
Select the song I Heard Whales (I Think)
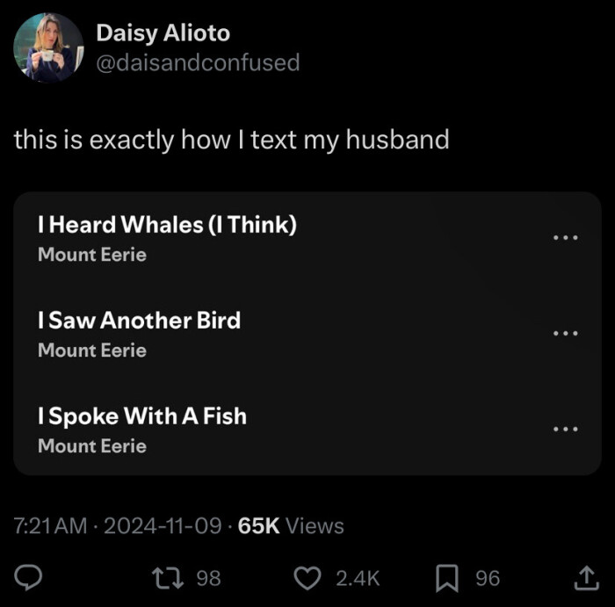(168, 225)
